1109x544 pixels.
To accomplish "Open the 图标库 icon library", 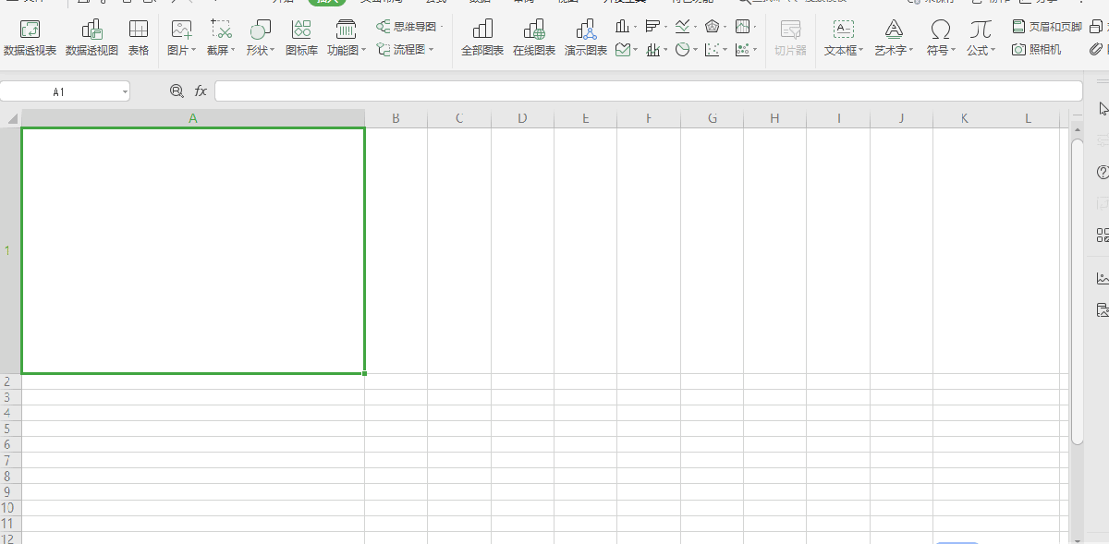I will click(x=301, y=39).
